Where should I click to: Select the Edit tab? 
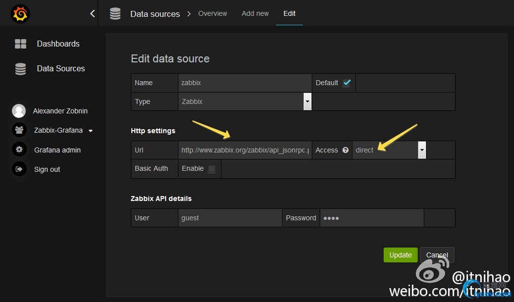(x=289, y=13)
